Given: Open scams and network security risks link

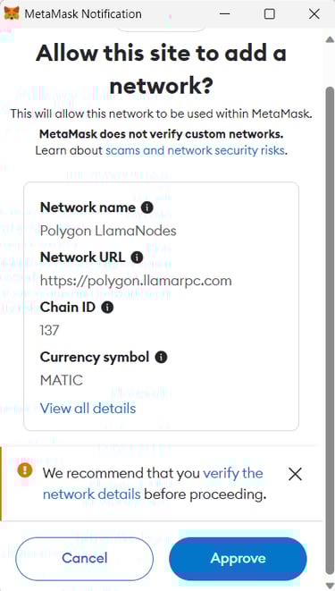Looking at the screenshot, I should (x=195, y=151).
